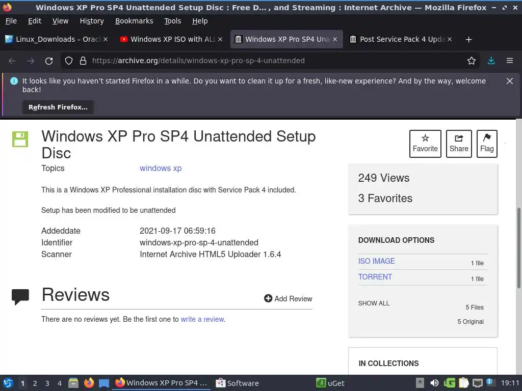Viewport: 522px width, 391px height.
Task: Open the clipboard manager tray icon
Action: (463, 383)
